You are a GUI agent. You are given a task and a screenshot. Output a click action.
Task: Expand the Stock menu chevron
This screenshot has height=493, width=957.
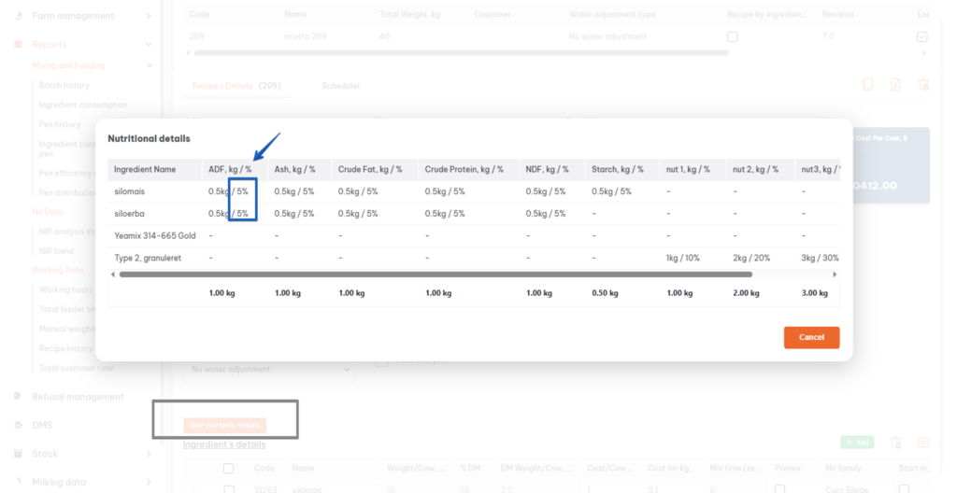[x=149, y=454]
